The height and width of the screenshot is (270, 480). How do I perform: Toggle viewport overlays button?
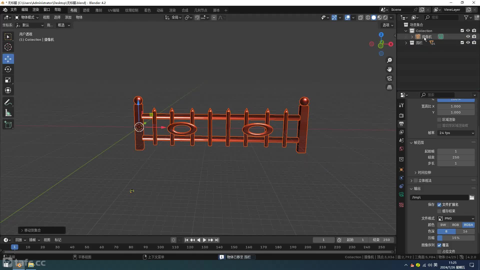(347, 17)
